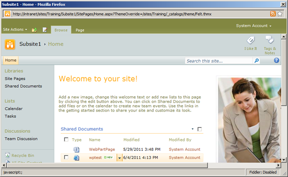Click the vertical scrollbar down arrow
This screenshot has height=177, width=288.
click(283, 160)
